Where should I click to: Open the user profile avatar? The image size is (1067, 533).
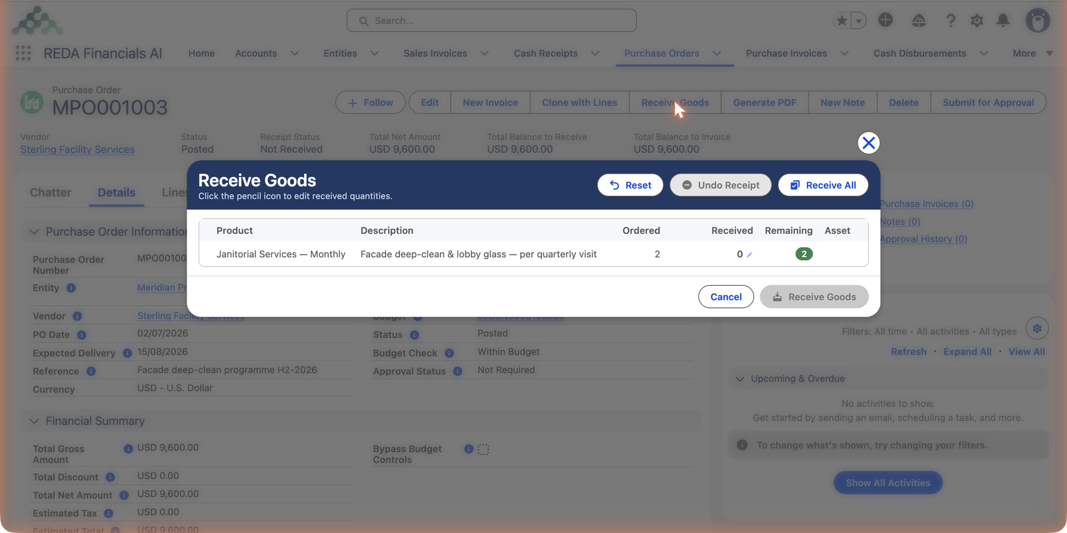click(x=1038, y=21)
